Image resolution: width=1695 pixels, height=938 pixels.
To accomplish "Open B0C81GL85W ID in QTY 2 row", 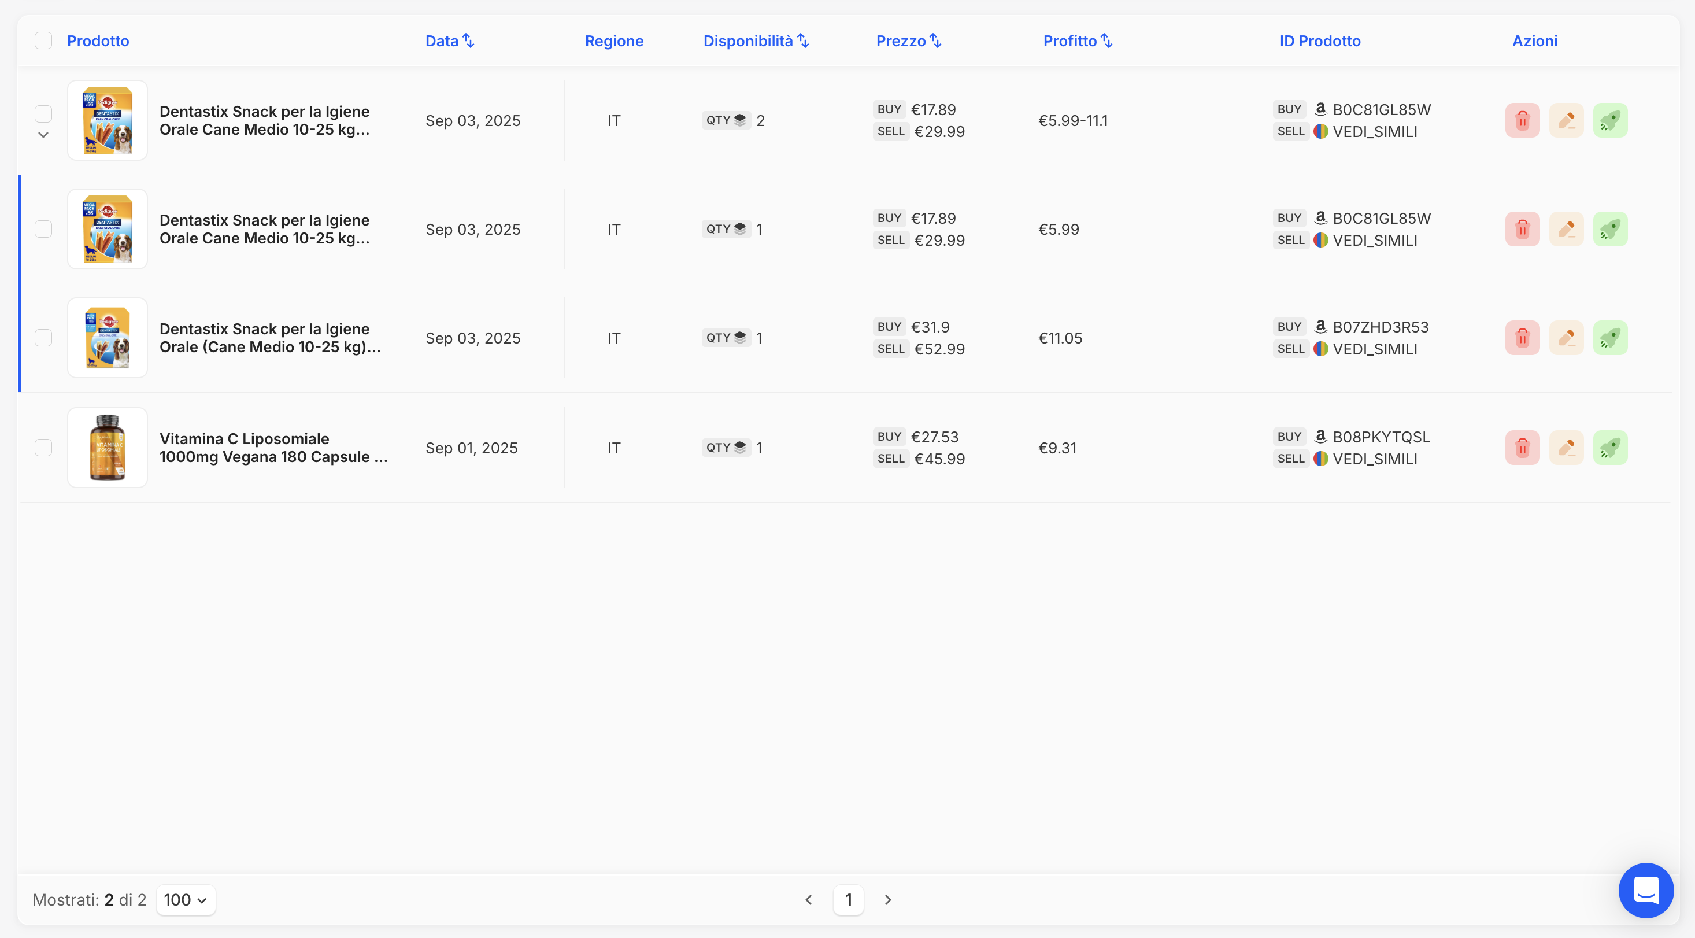I will coord(1381,109).
